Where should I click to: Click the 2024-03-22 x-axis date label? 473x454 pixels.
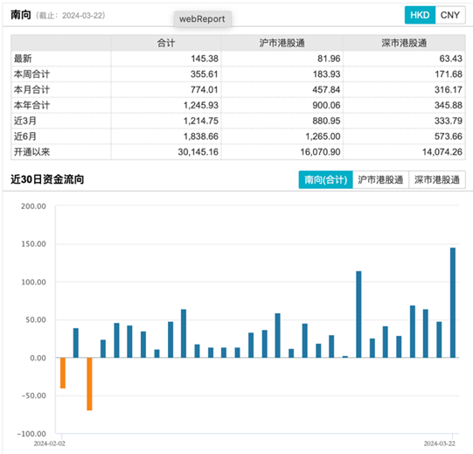coord(439,444)
